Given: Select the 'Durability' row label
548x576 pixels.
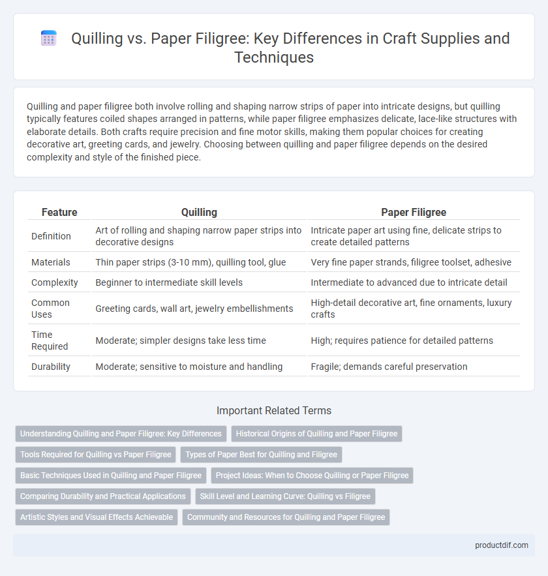Looking at the screenshot, I should 51,367.
